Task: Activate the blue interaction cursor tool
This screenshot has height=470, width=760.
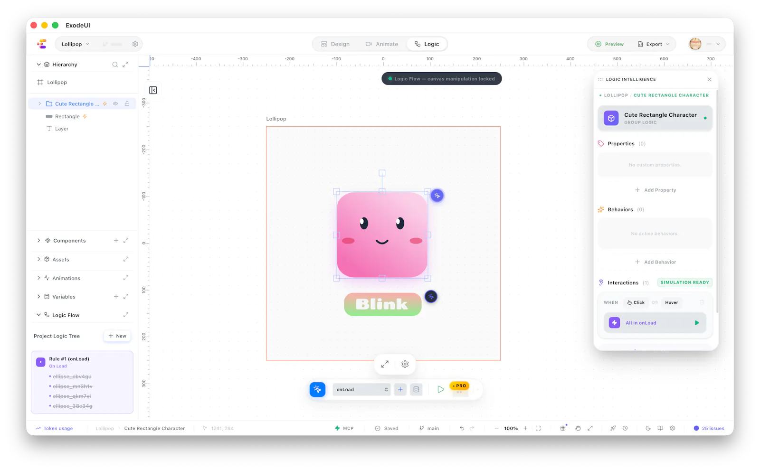Action: click(x=317, y=389)
